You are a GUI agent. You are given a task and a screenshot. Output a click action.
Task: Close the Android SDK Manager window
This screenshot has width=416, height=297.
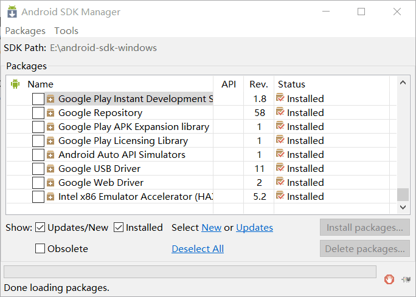tap(397, 12)
